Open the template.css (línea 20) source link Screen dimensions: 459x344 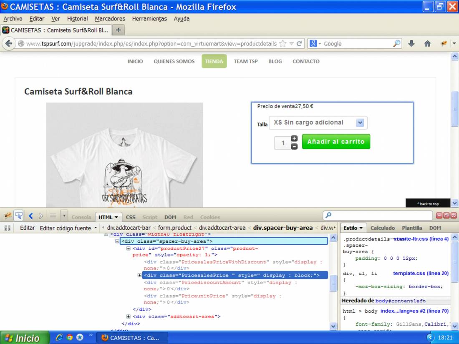point(421,273)
